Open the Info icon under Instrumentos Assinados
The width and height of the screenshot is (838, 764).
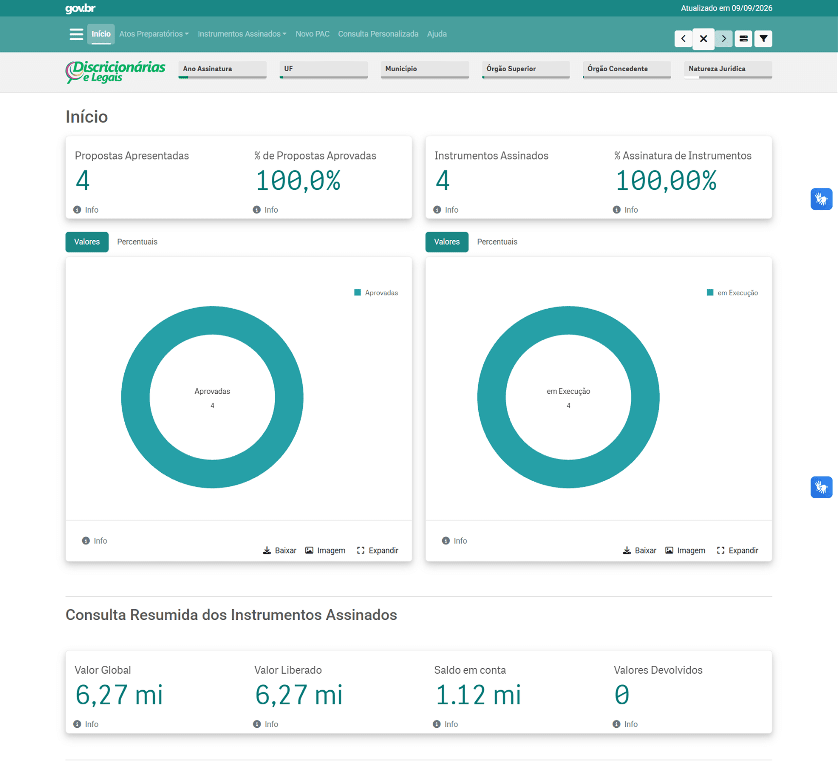[x=437, y=210]
